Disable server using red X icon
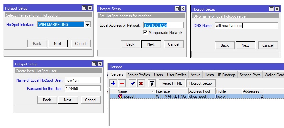Viewport: 284px width, 128px height. click(141, 83)
